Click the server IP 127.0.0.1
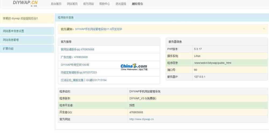 click(x=200, y=77)
